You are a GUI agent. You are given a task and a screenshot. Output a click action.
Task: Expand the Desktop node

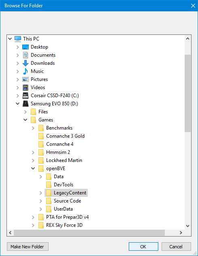[x=18, y=47]
